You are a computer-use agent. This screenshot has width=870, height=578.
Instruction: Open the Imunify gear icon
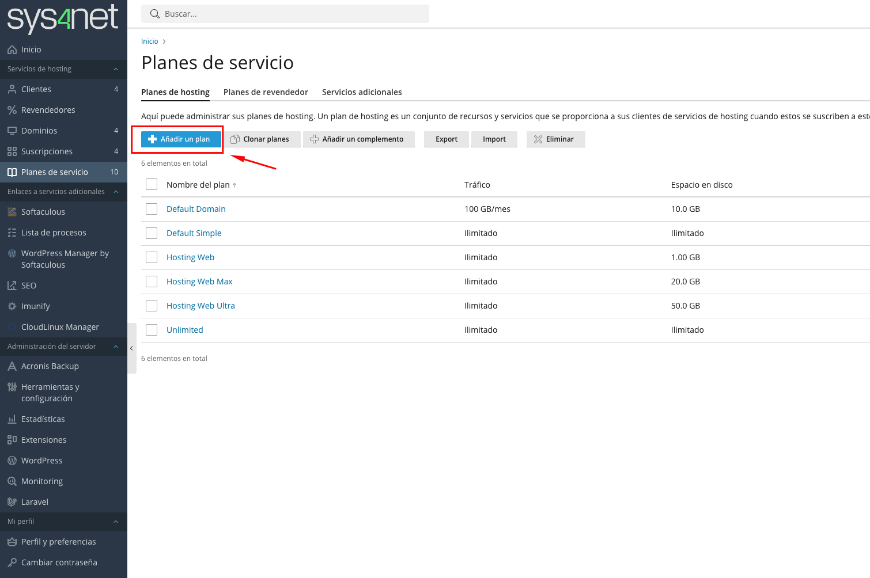pyautogui.click(x=12, y=306)
